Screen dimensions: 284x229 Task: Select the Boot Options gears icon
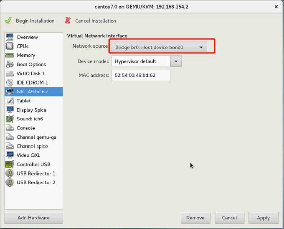point(10,64)
